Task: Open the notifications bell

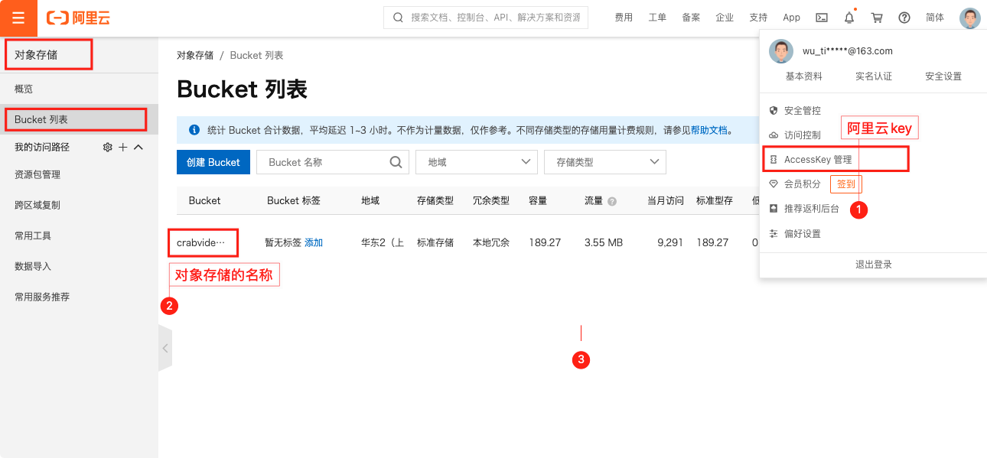Action: click(849, 18)
